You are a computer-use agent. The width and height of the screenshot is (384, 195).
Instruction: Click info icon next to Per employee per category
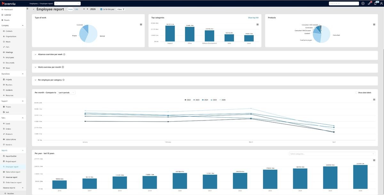pos(64,80)
